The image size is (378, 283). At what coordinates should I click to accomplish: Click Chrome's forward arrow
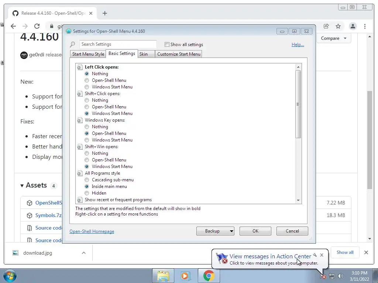click(x=25, y=26)
